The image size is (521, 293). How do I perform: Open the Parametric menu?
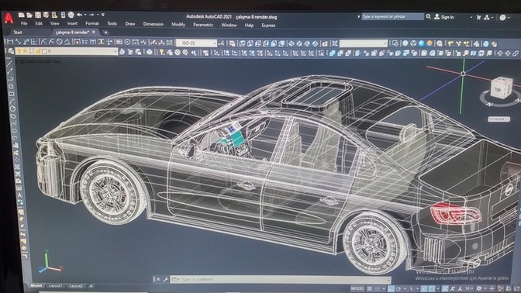click(x=203, y=25)
